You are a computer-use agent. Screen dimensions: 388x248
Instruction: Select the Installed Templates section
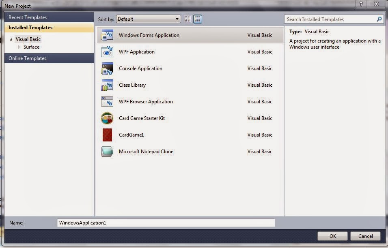49,28
